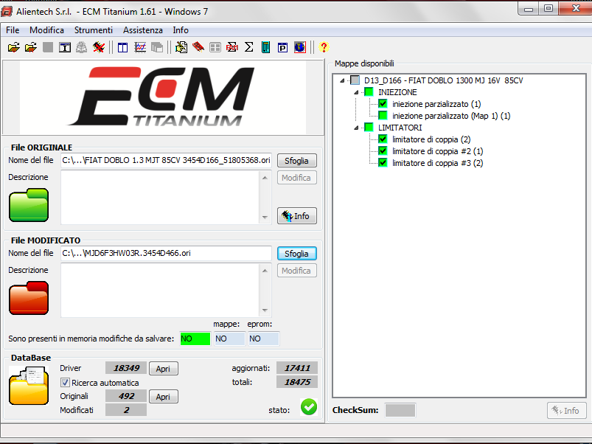Click Sfoglia button for File MODIFICATO
The width and height of the screenshot is (592, 444).
[297, 253]
